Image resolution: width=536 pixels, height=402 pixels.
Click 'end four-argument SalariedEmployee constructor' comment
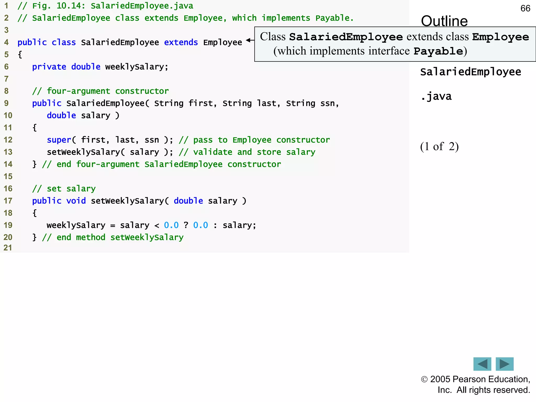coord(161,164)
